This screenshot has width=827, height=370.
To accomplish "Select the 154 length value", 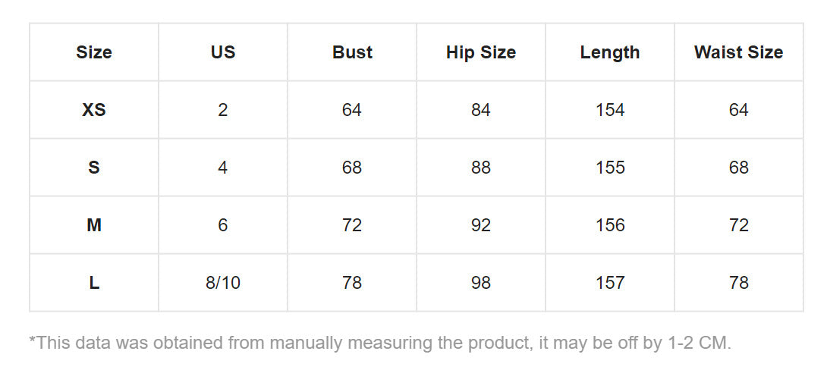I will 610,110.
